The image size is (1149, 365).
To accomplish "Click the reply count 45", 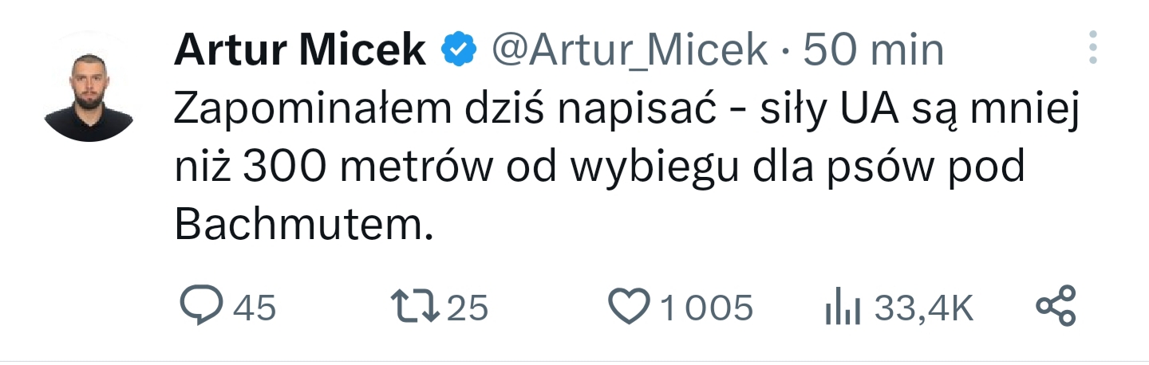I will coord(255,308).
